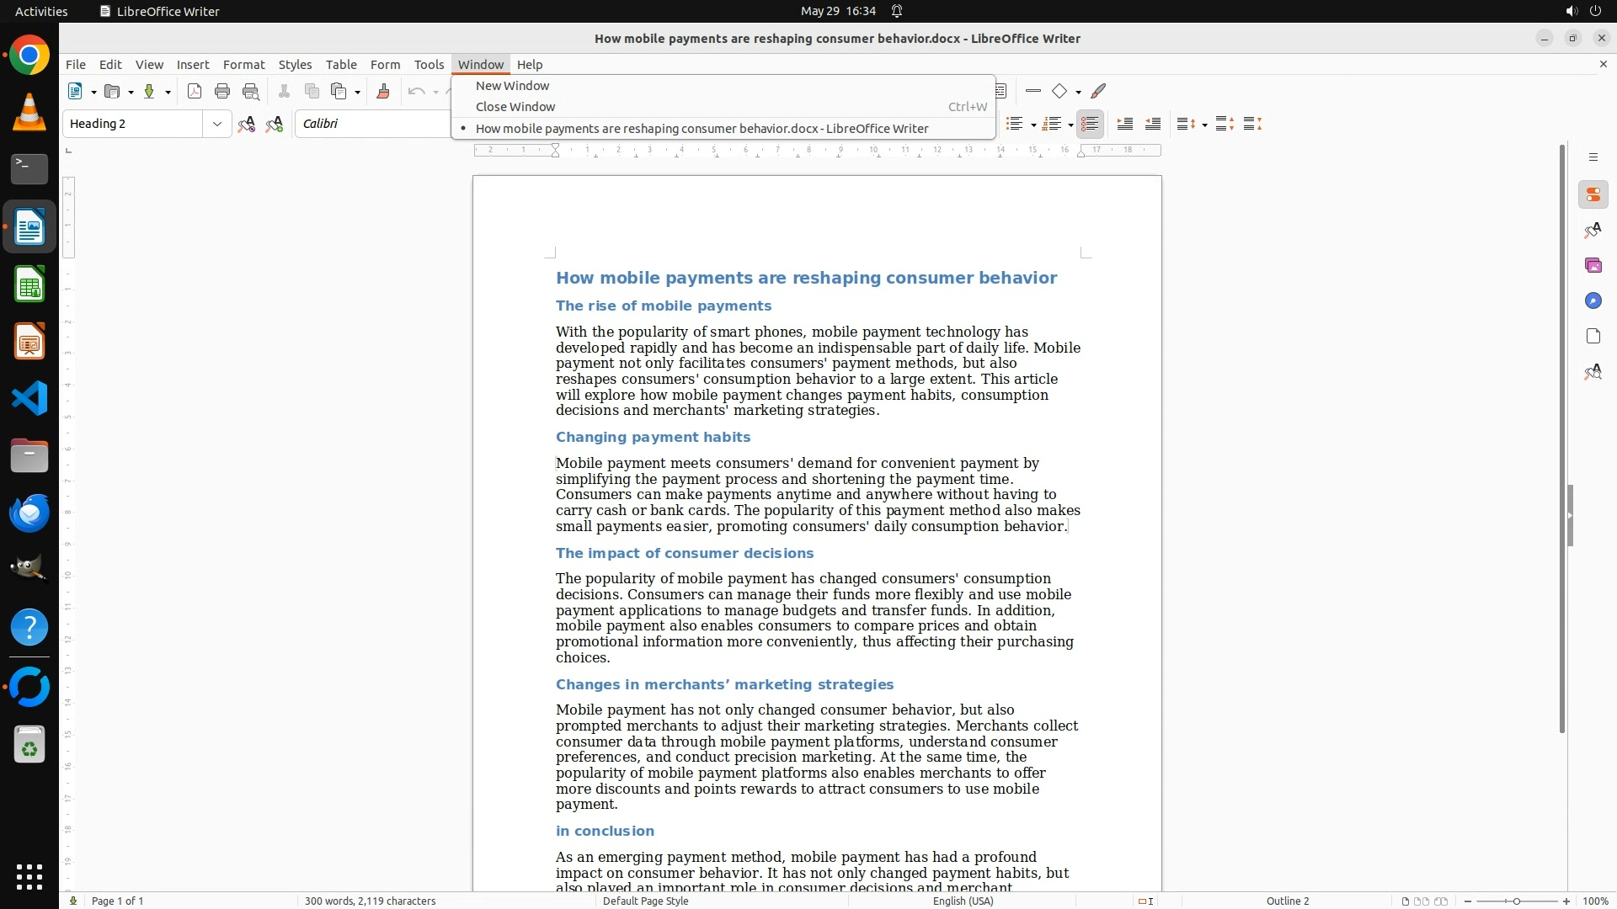Open Print Preview from toolbar

250,91
